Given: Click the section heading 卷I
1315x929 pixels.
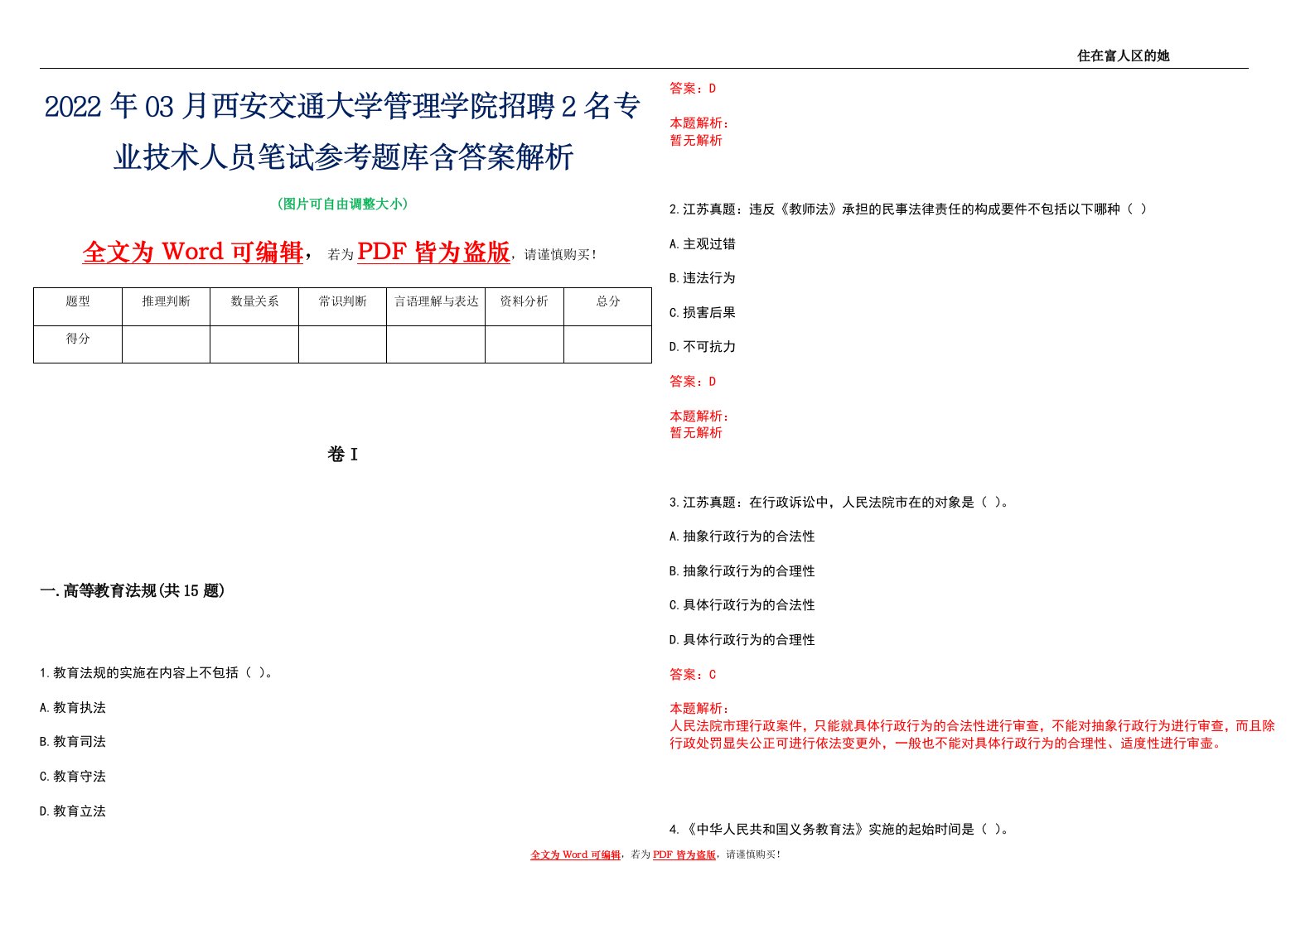Looking at the screenshot, I should pos(342,455).
